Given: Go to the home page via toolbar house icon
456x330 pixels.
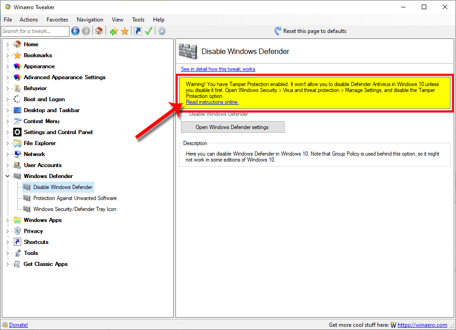Looking at the screenshot, I should click(x=99, y=31).
